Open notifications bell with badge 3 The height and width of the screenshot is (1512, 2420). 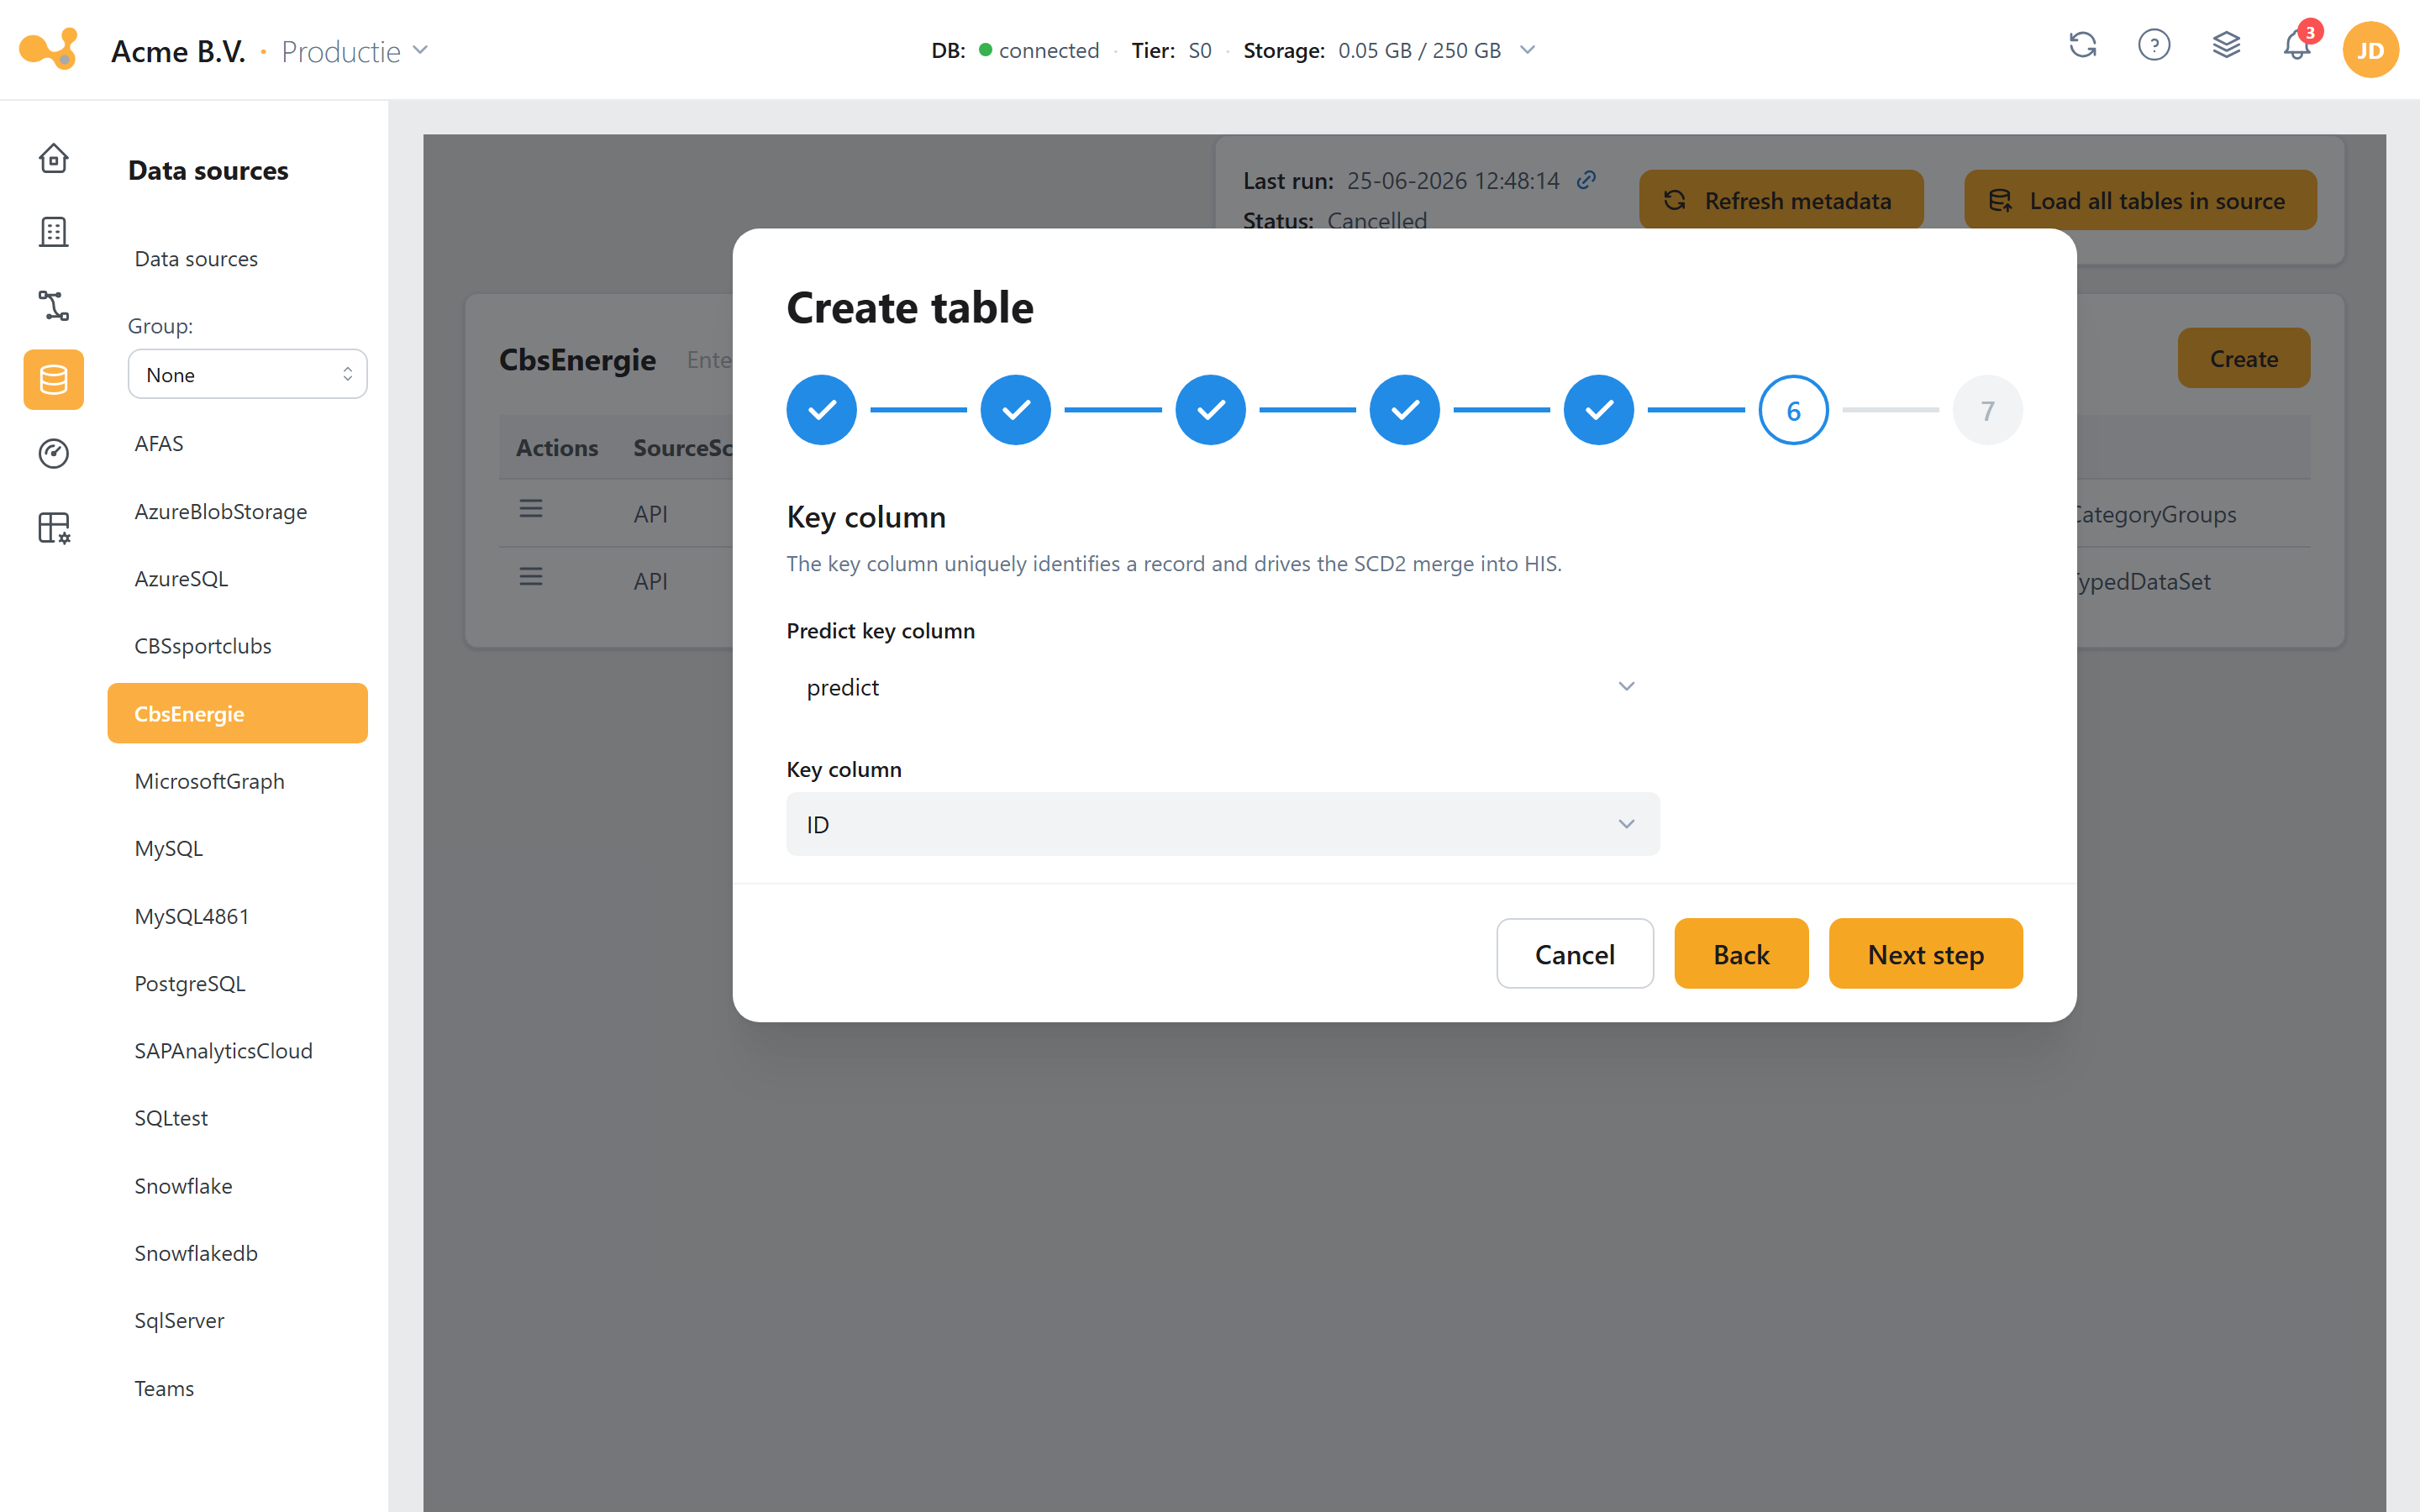click(x=2298, y=46)
